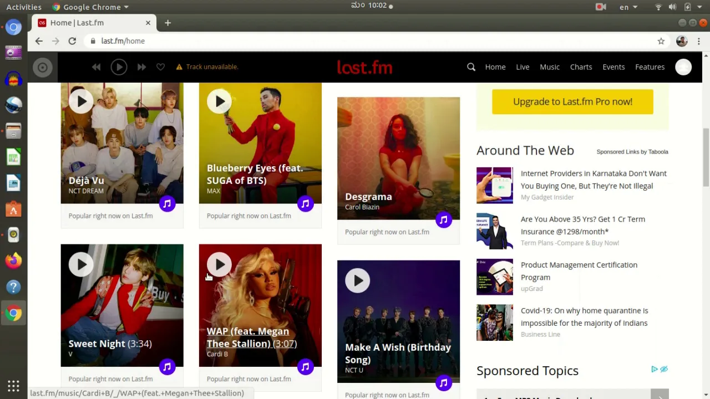Viewport: 710px width, 399px height.
Task: Click Upgrade to Last.fm Pro now button
Action: pos(572,102)
